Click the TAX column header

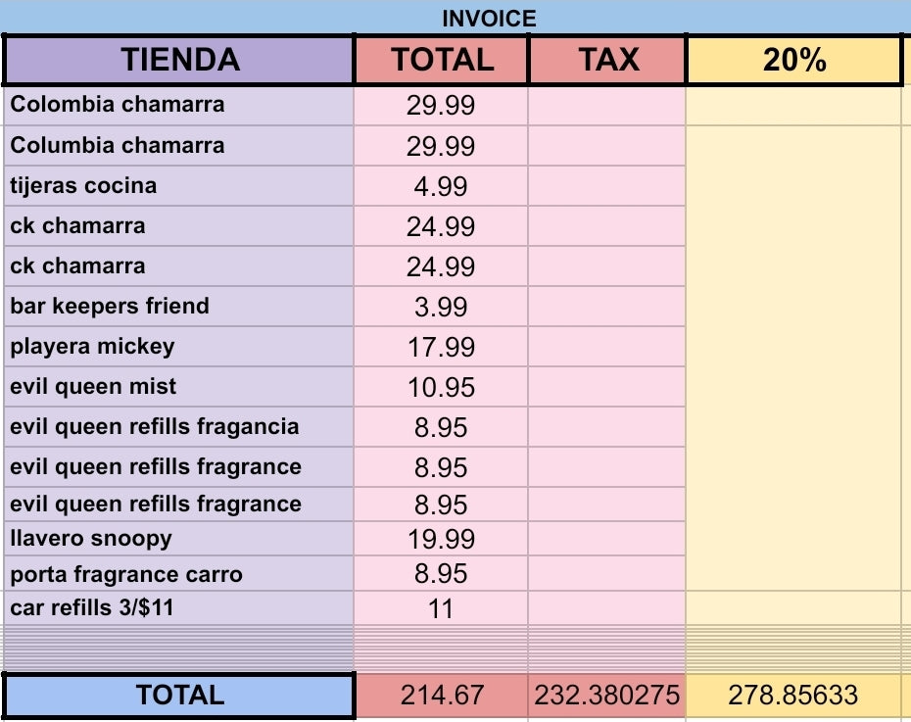(607, 61)
